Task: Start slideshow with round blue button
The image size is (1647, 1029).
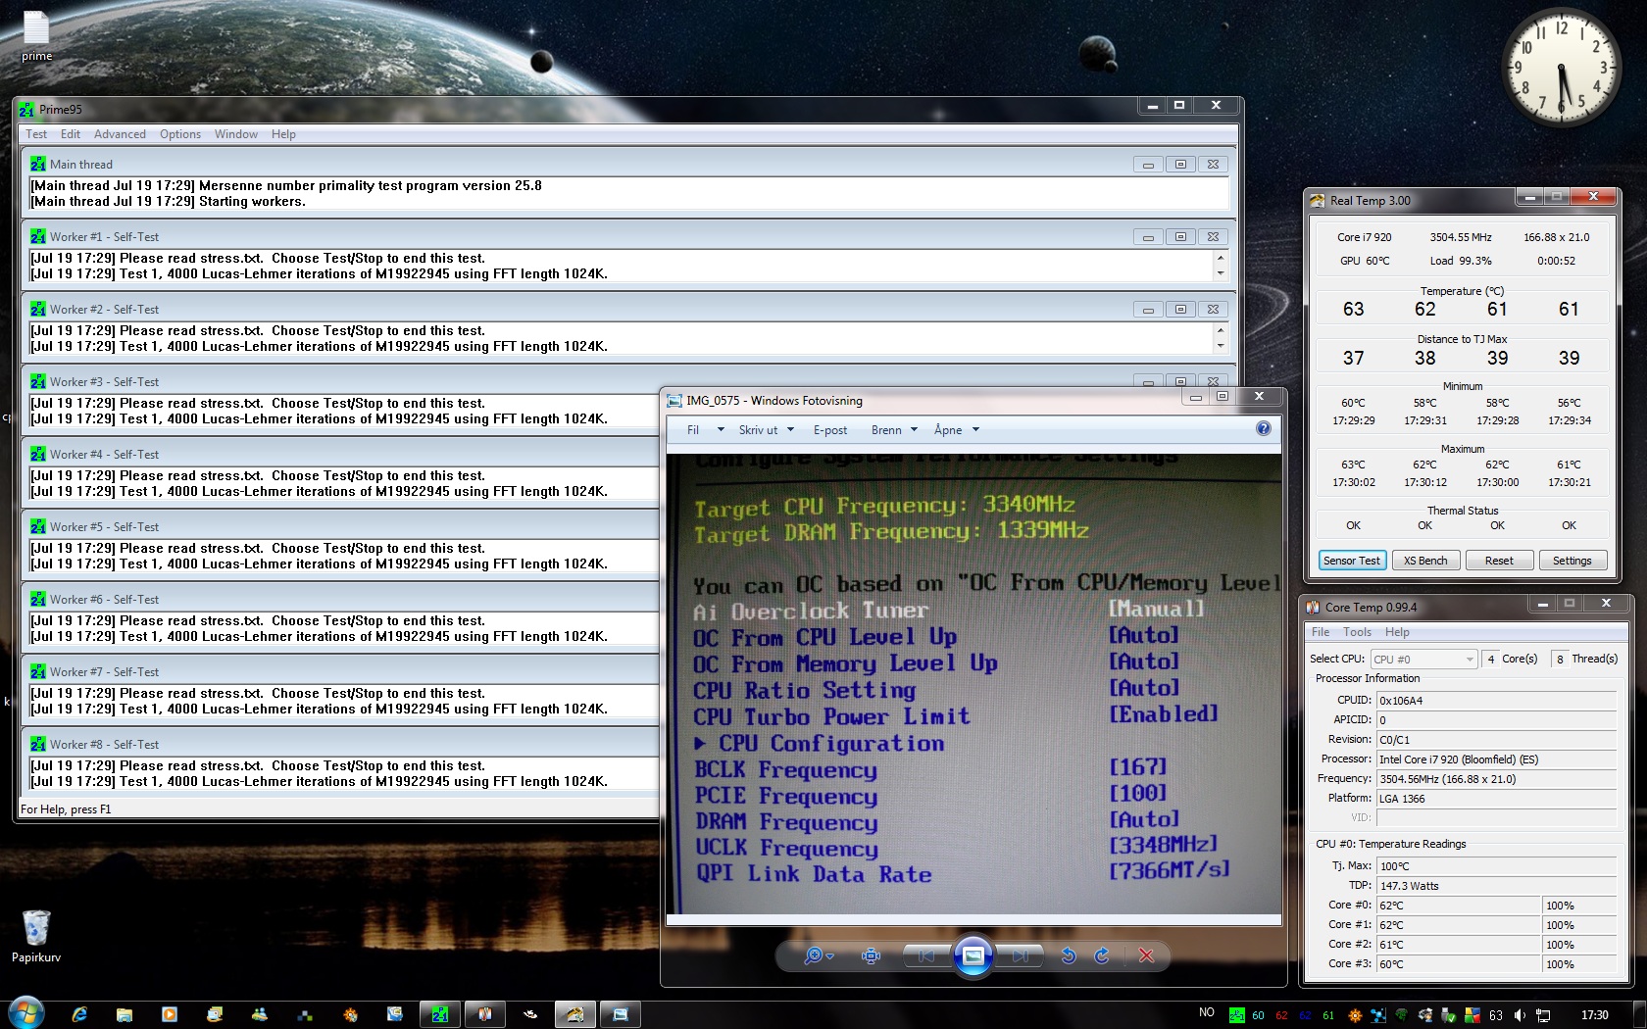Action: coord(973,955)
